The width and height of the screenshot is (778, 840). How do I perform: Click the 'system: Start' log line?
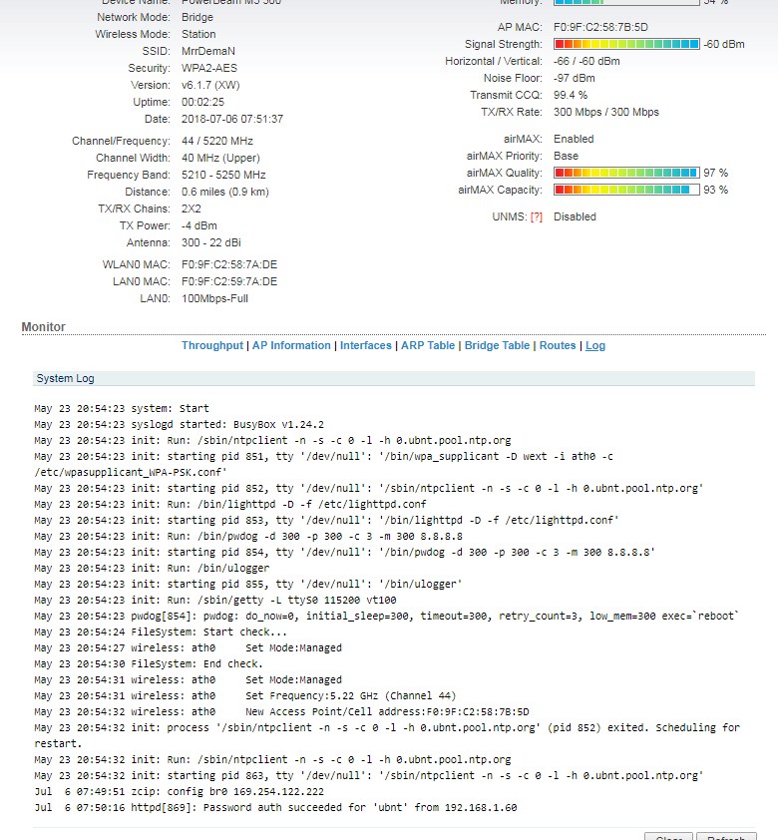122,408
